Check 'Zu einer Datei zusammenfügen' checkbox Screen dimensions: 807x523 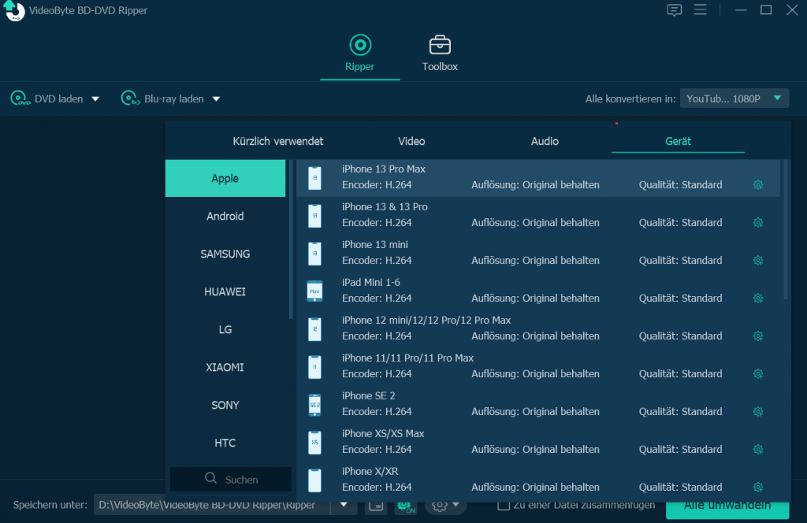tap(503, 505)
